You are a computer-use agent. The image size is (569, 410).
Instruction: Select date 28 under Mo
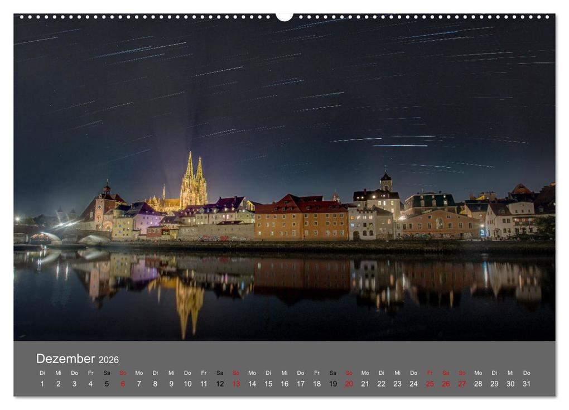coord(478,384)
